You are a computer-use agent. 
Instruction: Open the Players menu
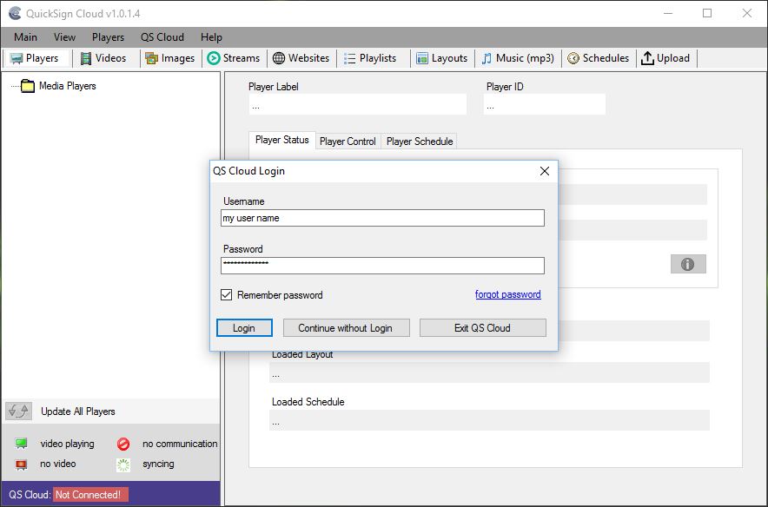109,37
